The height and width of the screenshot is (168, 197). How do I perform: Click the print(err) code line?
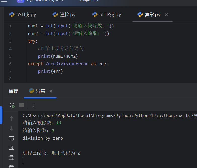coord(50,71)
